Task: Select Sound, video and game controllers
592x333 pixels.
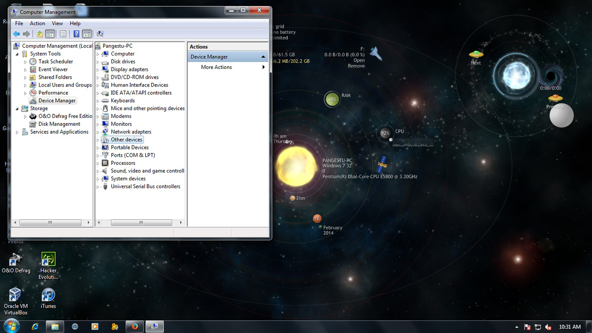Action: (148, 171)
